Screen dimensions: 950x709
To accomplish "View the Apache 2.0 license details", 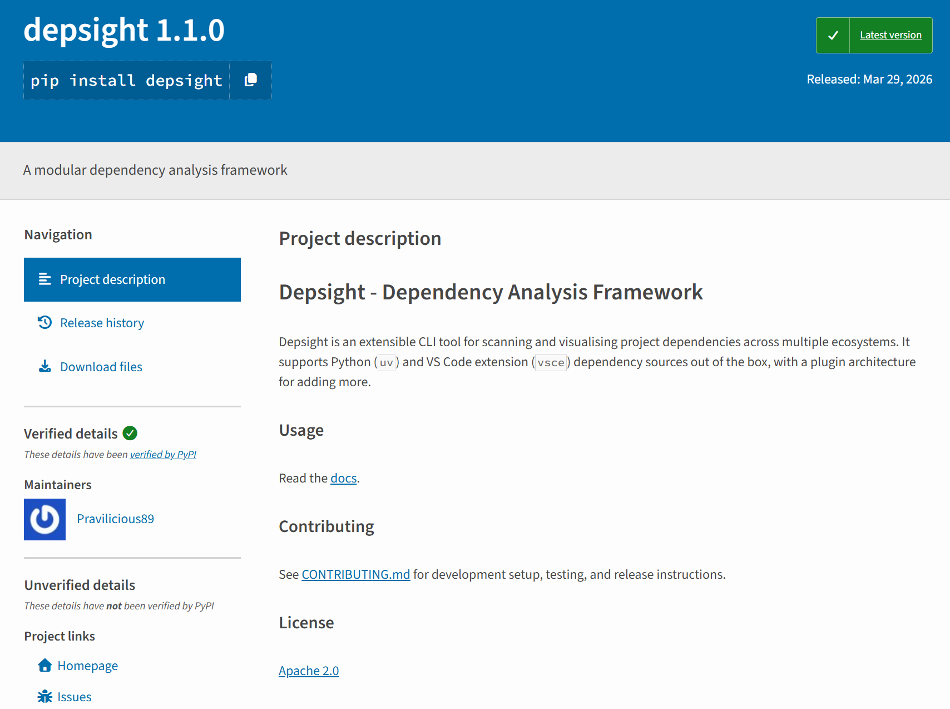I will (309, 671).
